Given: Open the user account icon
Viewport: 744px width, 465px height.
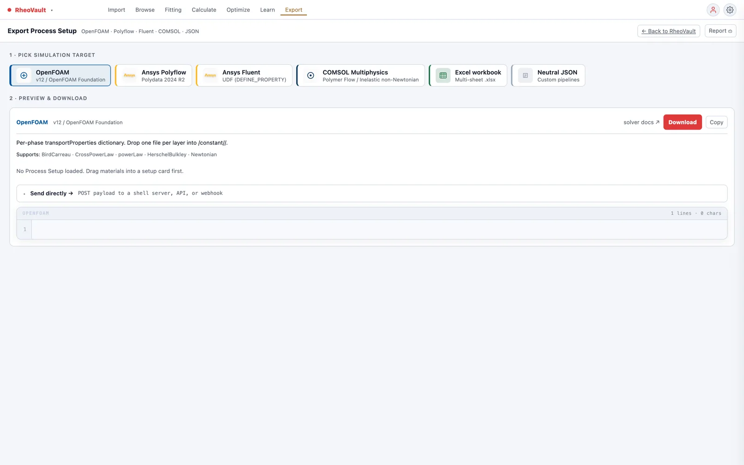Looking at the screenshot, I should click(713, 10).
